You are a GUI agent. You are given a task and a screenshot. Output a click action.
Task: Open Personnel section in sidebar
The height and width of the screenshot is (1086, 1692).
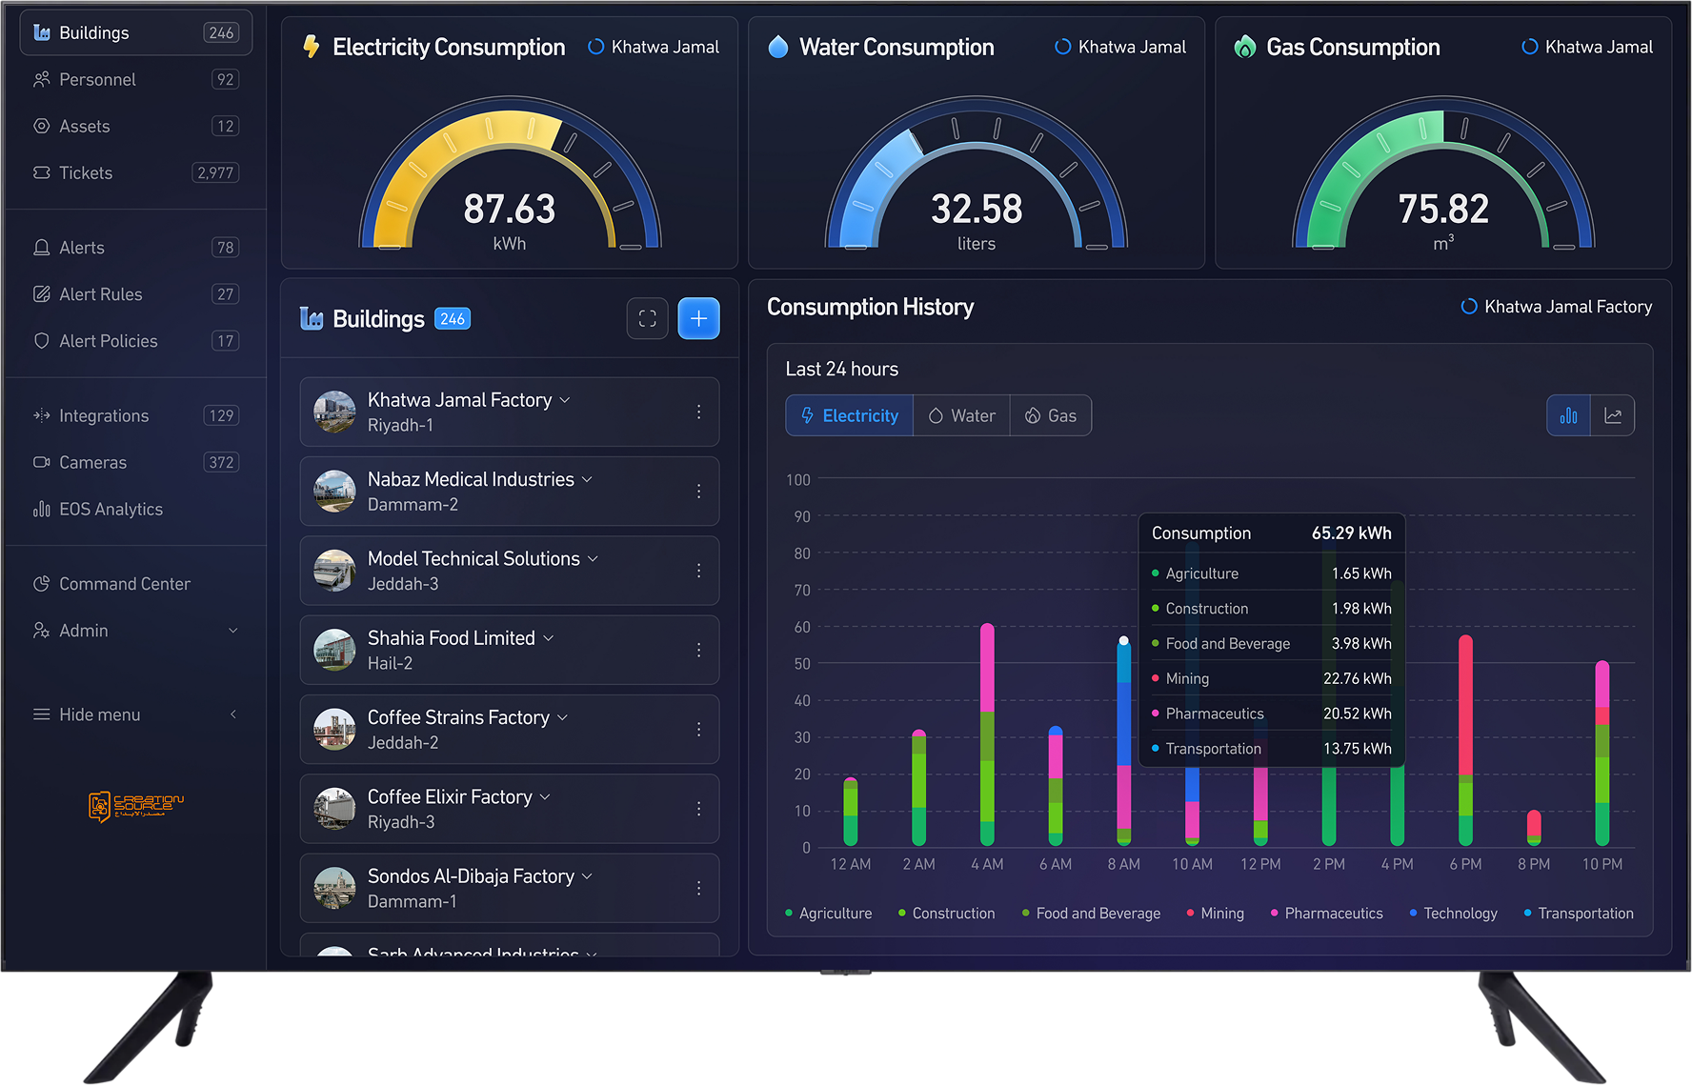(x=136, y=79)
